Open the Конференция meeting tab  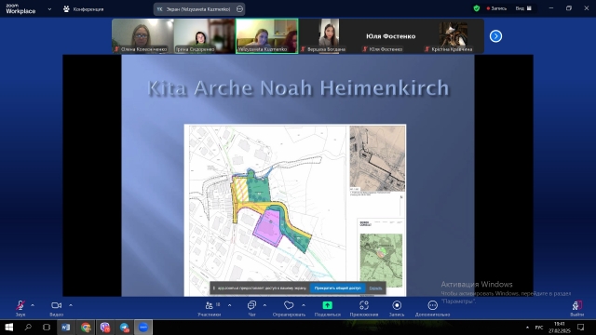click(x=83, y=9)
